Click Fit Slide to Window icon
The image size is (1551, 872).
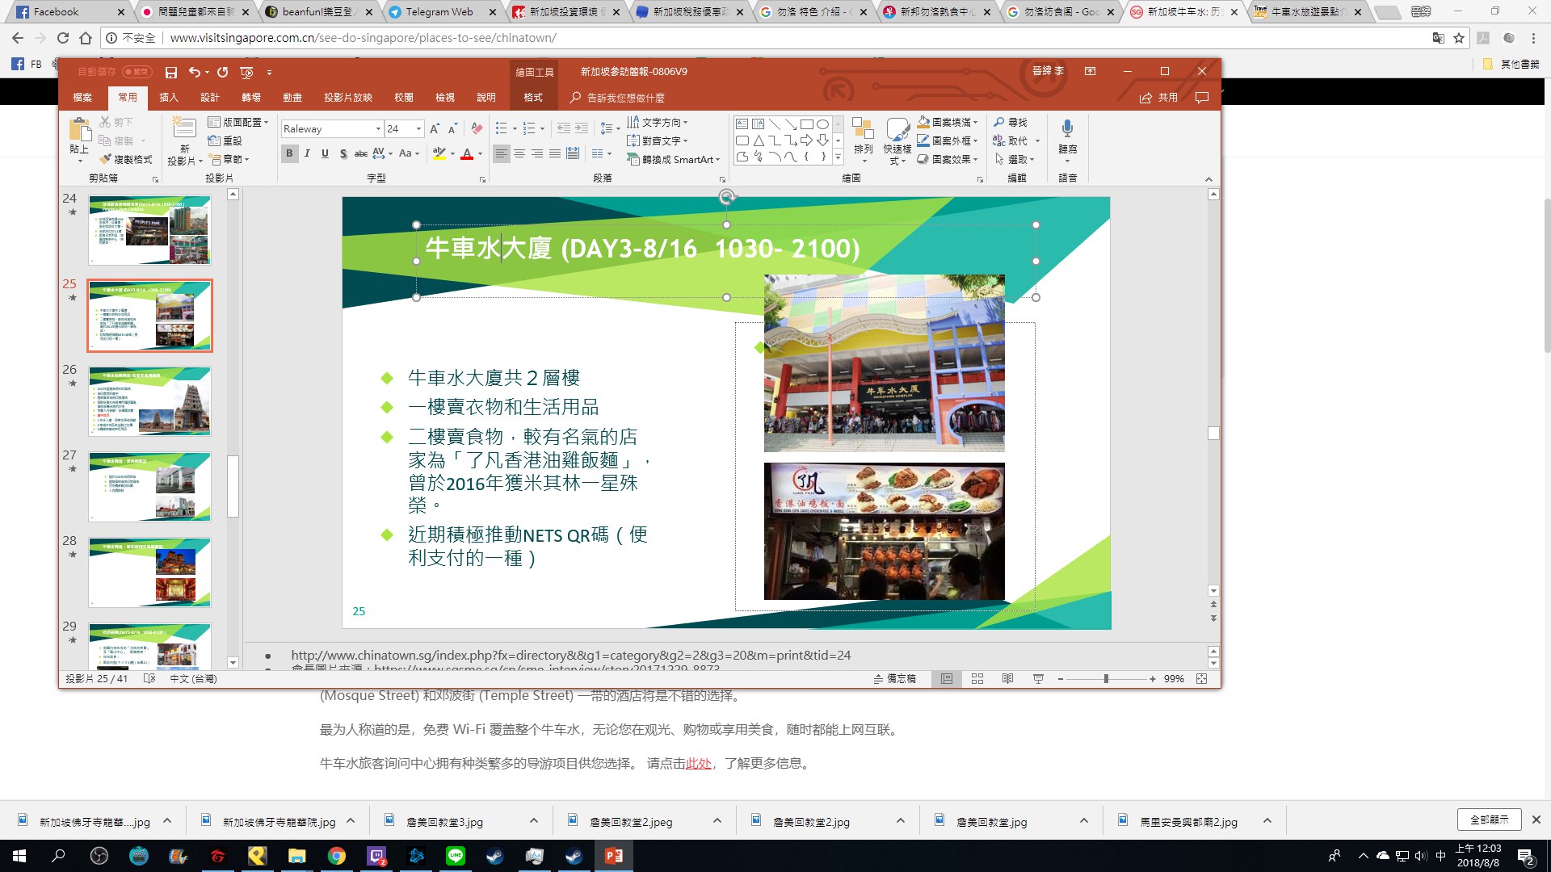pos(1201,679)
